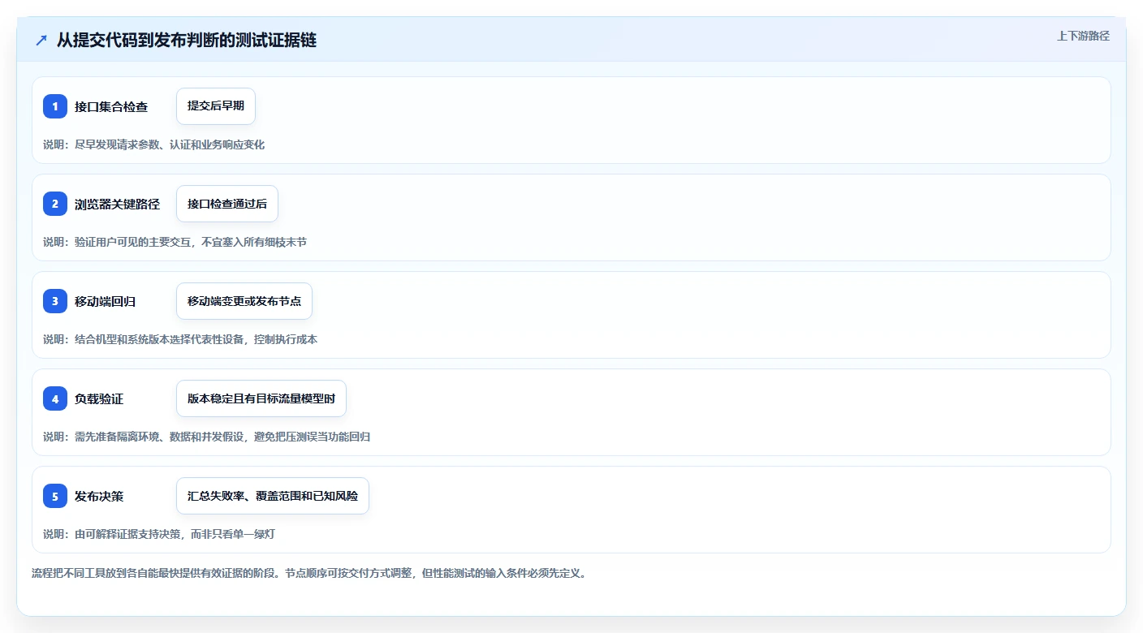Click the note about 结合机型和系统版本选择代表性设备
The width and height of the screenshot is (1143, 633).
click(180, 339)
